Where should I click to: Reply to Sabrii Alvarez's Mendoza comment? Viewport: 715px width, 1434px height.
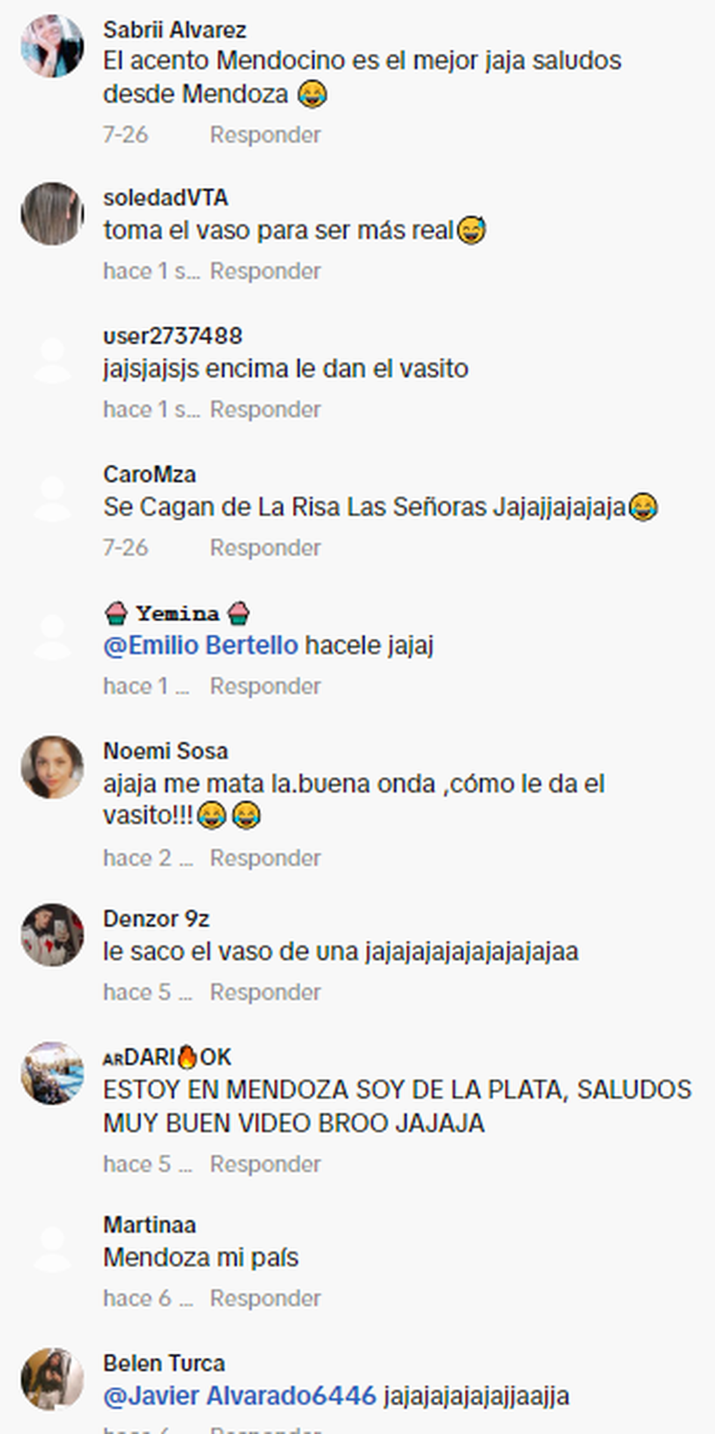coord(265,135)
